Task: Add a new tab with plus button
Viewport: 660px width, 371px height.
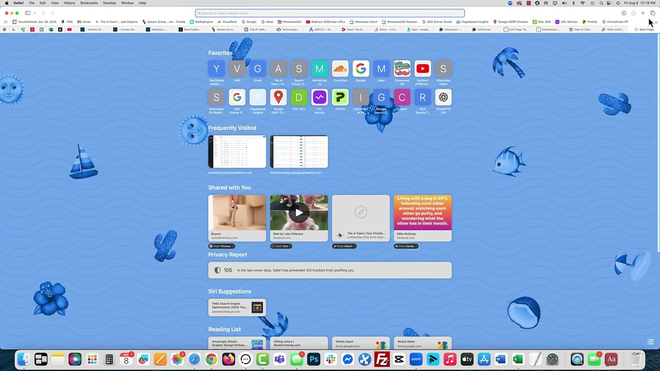Action: (643, 13)
